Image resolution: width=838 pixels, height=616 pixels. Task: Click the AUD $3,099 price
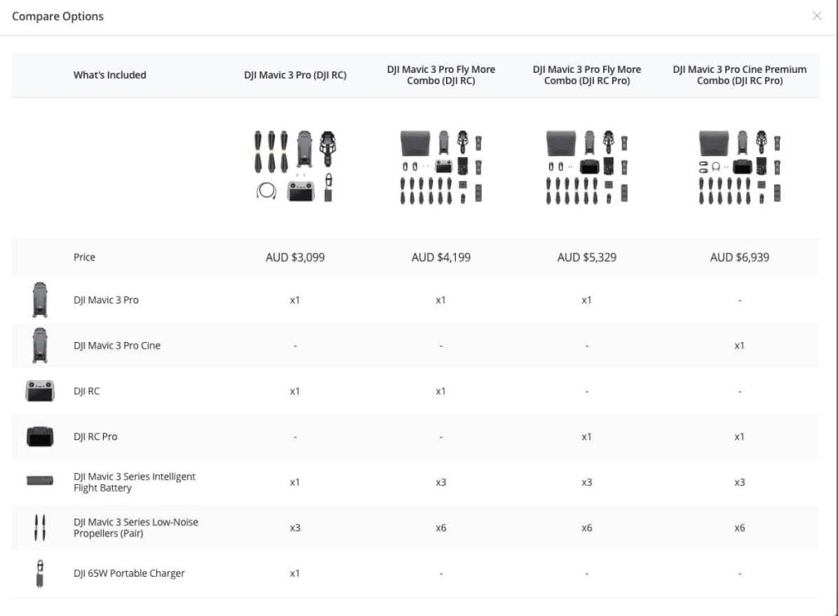coord(295,257)
